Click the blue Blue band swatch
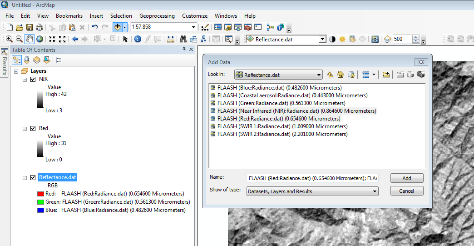The height and width of the screenshot is (246, 474). 40,210
